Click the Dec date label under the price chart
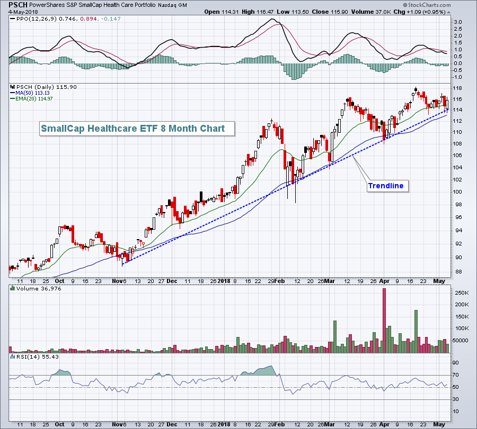 pos(172,281)
